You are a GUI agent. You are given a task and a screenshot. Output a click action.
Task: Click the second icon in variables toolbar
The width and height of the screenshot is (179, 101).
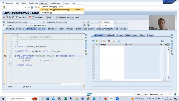point(97,41)
